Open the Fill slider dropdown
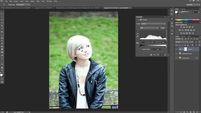 (199, 45)
